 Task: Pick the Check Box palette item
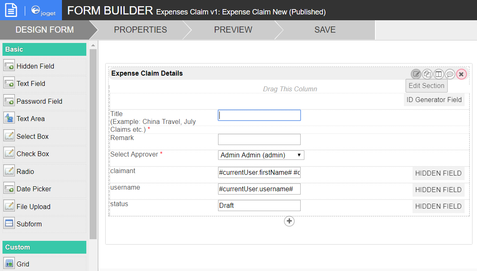click(33, 154)
